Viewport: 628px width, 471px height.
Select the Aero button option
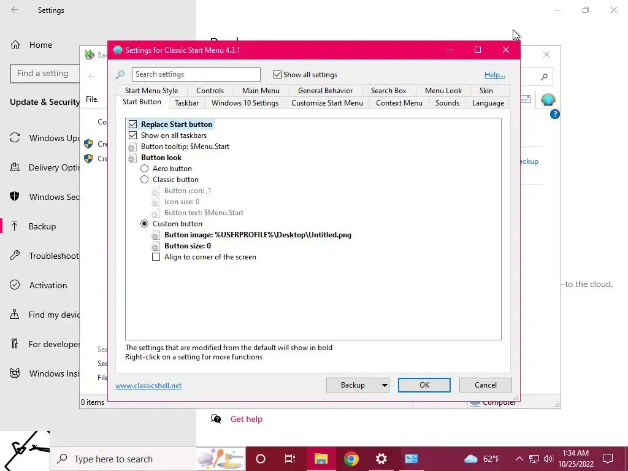pyautogui.click(x=145, y=169)
